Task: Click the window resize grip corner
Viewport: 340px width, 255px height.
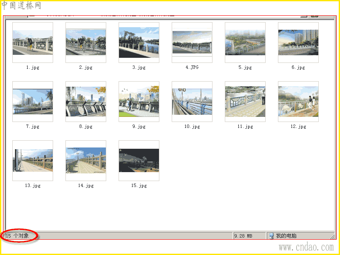Action: pos(332,236)
